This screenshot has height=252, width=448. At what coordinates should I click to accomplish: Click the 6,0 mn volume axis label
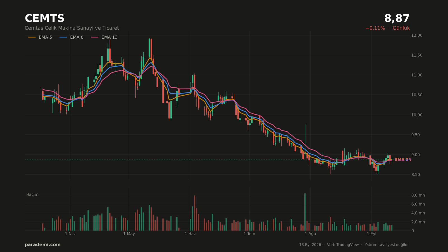coord(418,204)
